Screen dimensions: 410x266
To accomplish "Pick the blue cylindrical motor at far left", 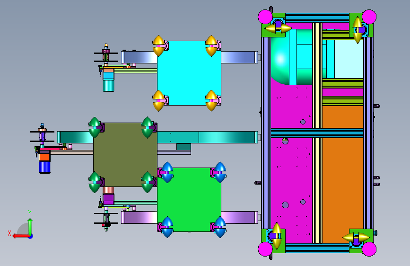I will 44,167.
